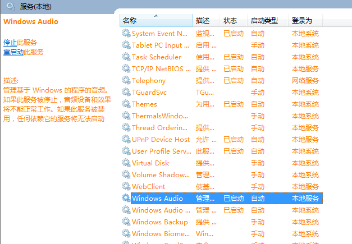Click the gear icon beside Tablet PC Input
The width and height of the screenshot is (352, 244).
(126, 45)
